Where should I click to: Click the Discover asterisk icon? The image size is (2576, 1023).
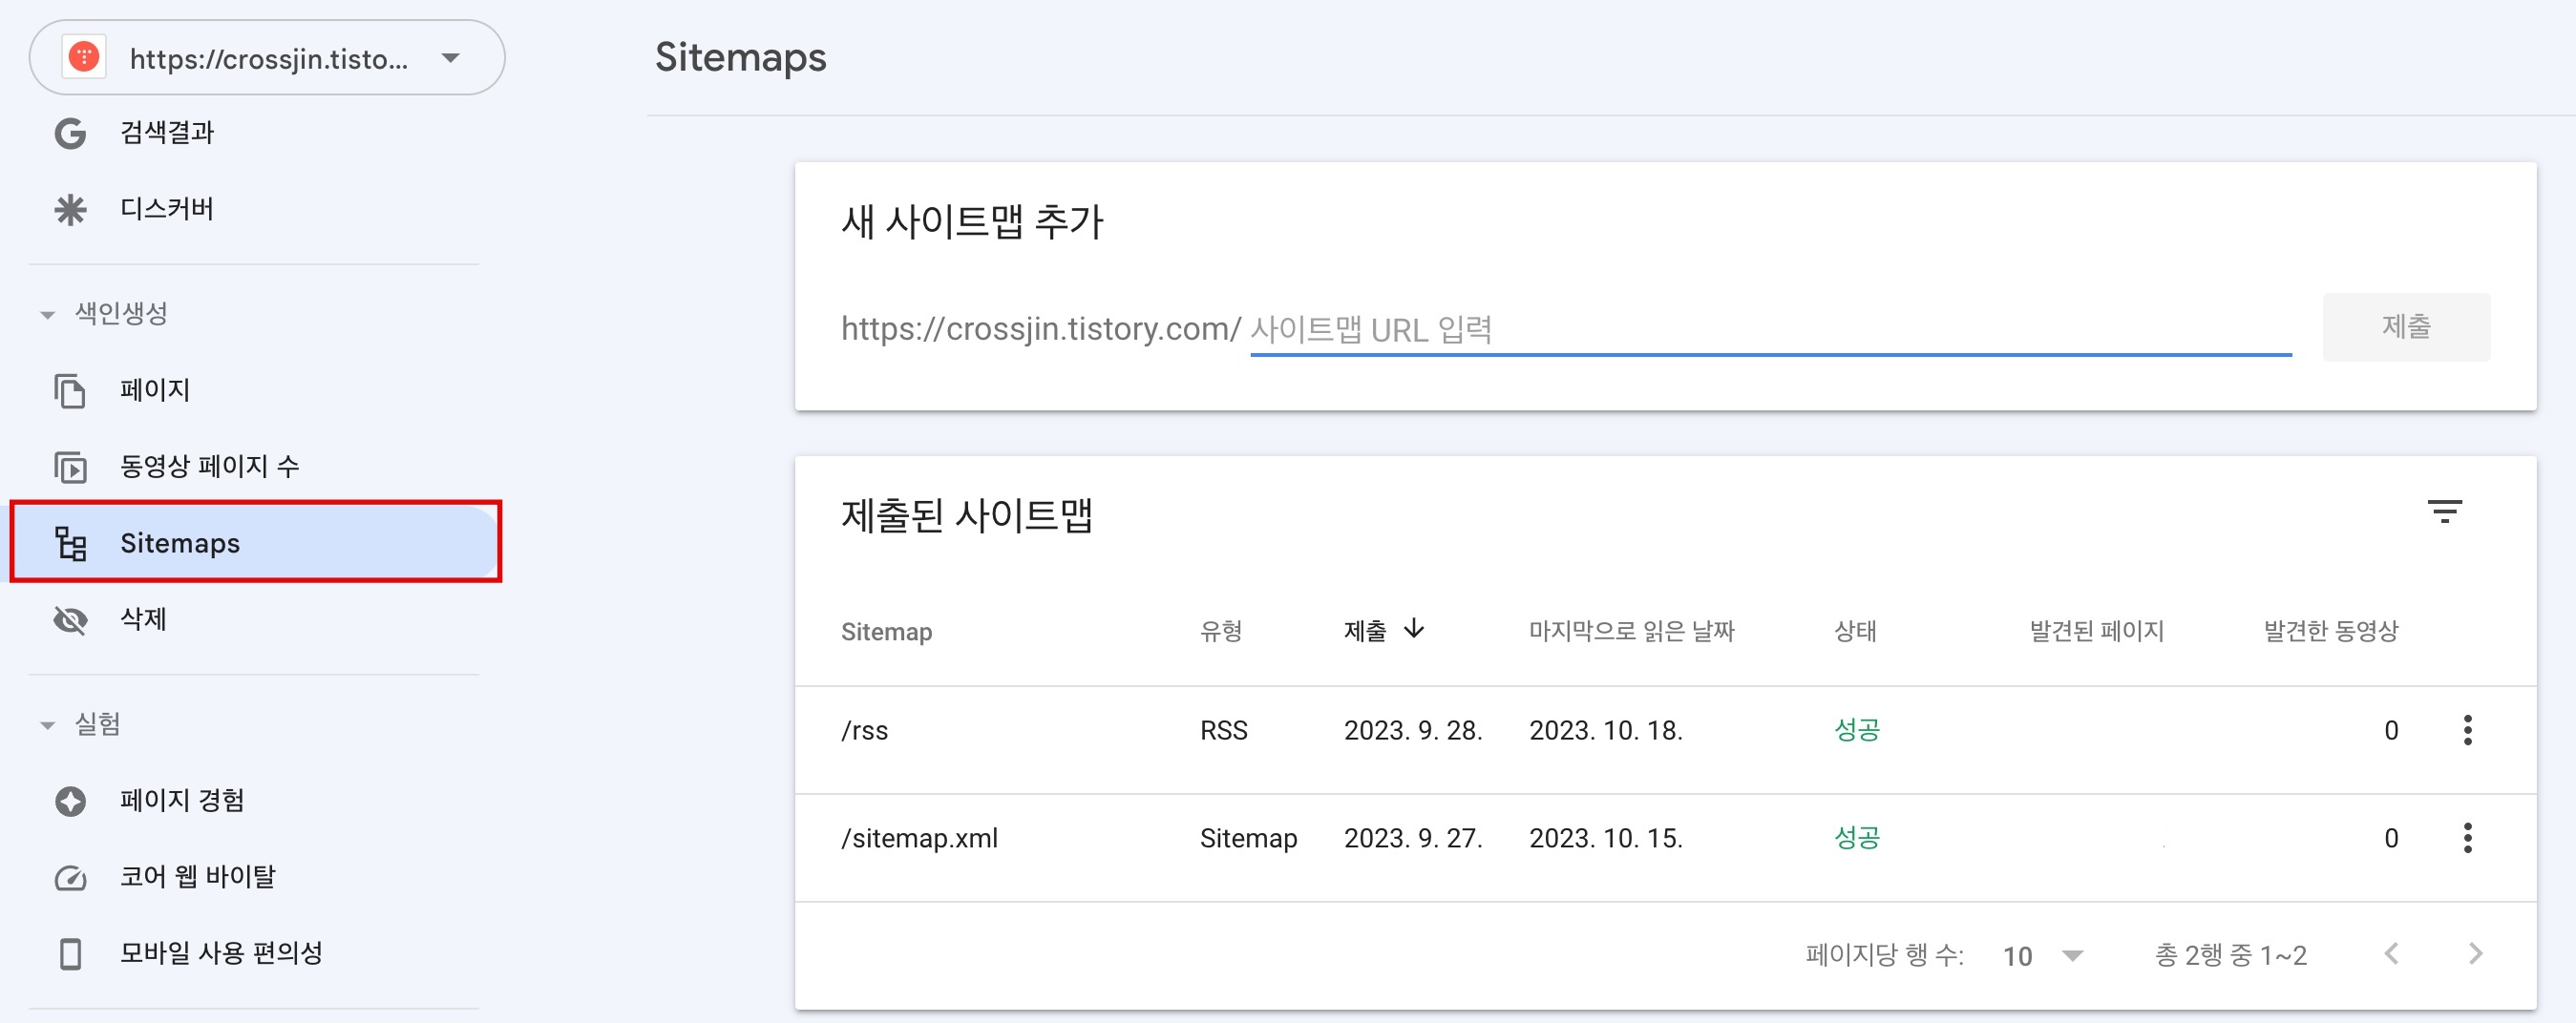(70, 209)
